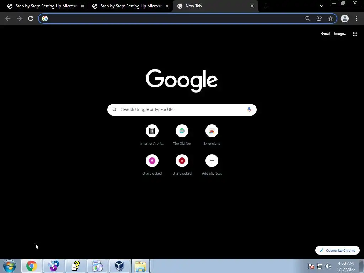Click the network tray icon
364x273 pixels.
click(320, 266)
